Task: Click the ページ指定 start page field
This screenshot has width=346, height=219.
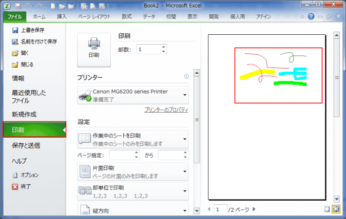Action: (122, 155)
